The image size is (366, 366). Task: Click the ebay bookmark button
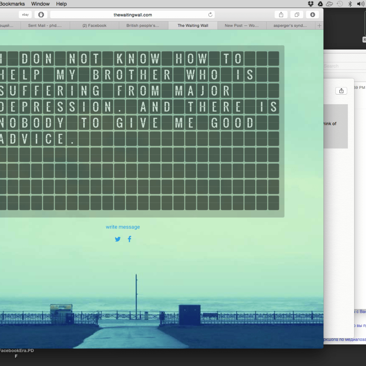(x=25, y=15)
